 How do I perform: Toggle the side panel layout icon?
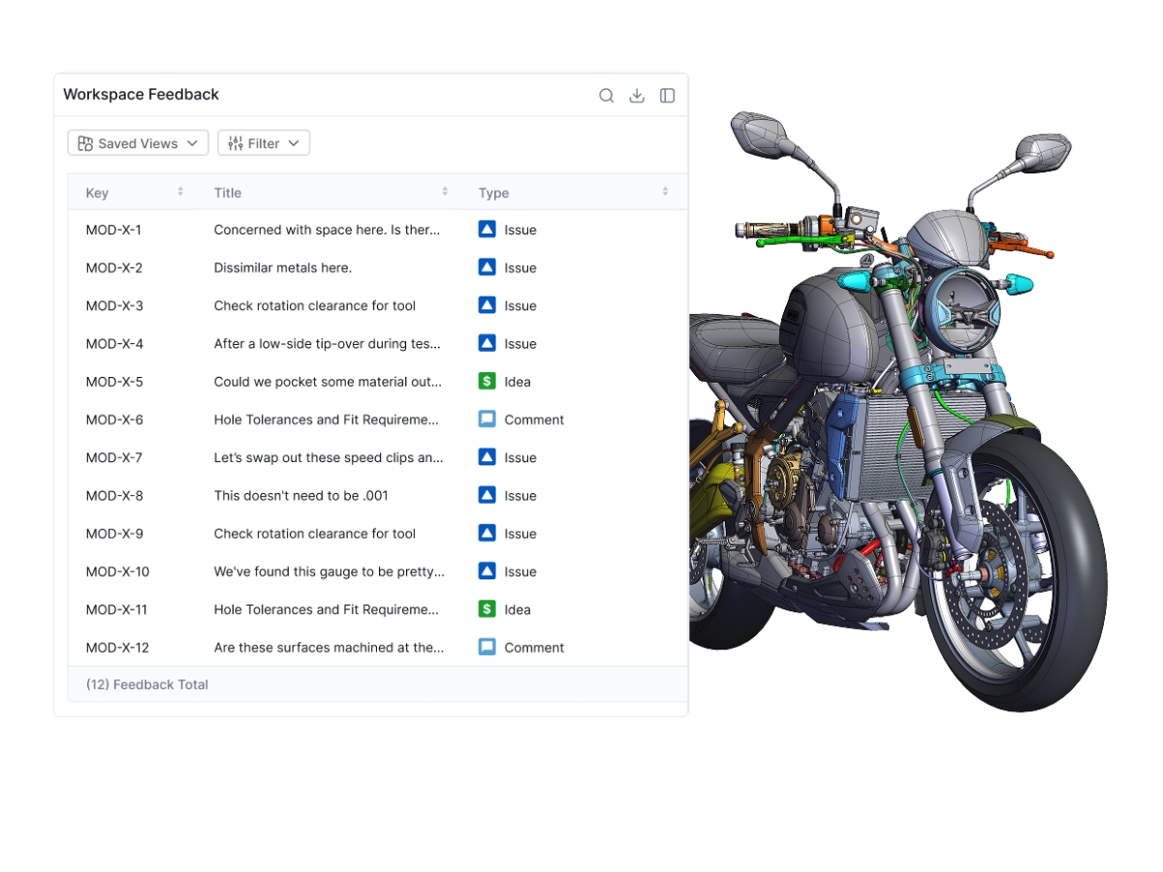[668, 95]
